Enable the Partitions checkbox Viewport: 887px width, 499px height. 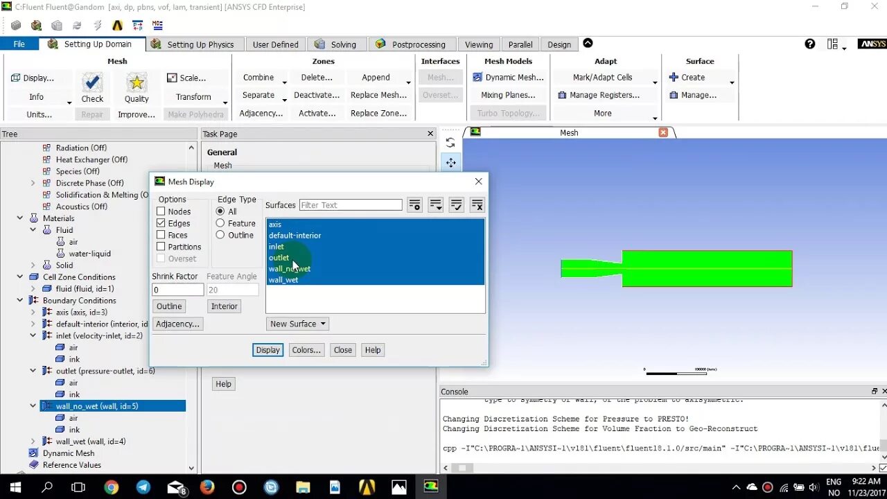tap(161, 247)
